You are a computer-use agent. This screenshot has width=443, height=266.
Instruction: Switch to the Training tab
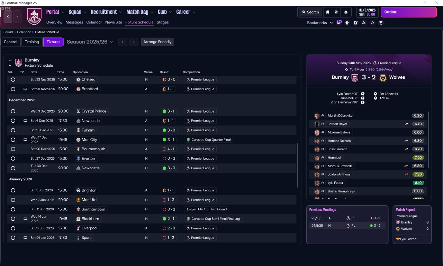click(x=32, y=42)
